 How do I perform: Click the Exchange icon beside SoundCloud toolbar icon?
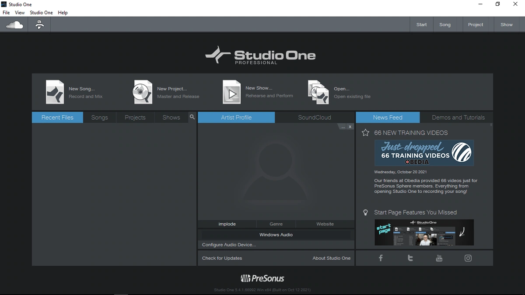coord(40,24)
